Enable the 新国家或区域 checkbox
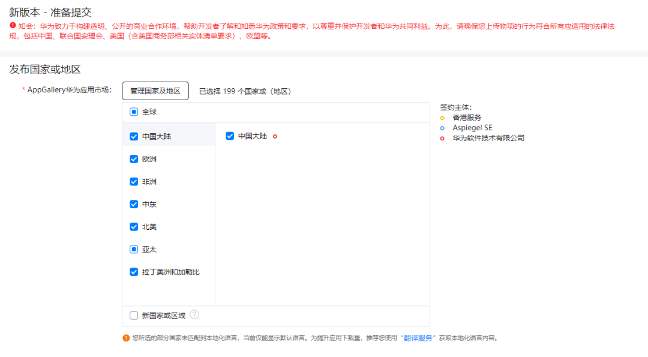This screenshot has height=357, width=648. (134, 316)
